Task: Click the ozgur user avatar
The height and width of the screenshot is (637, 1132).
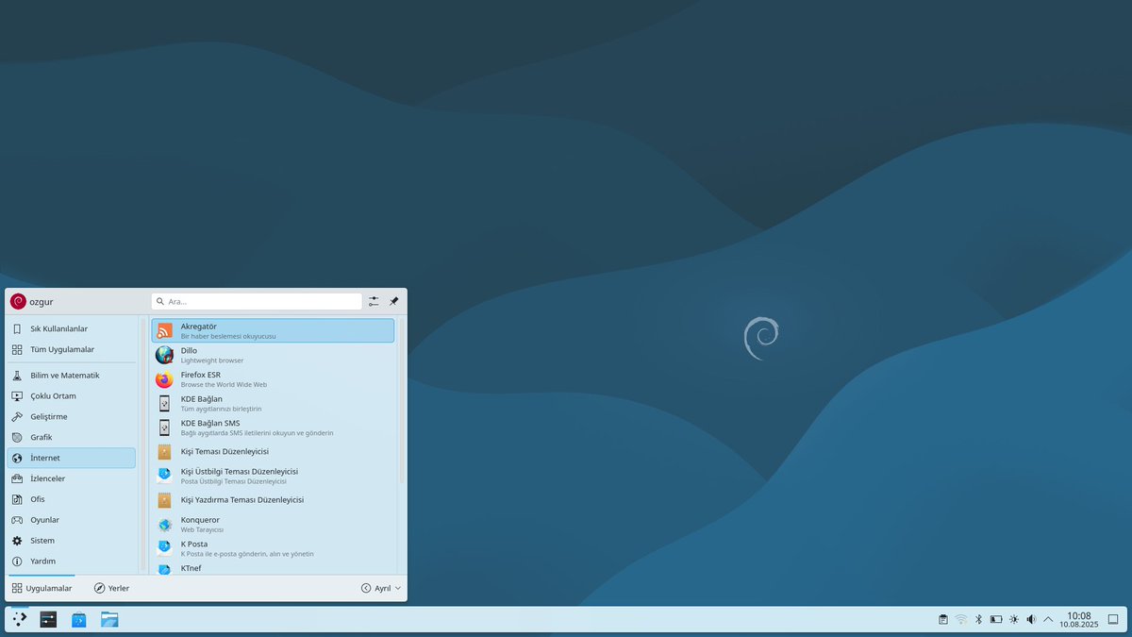Action: (18, 300)
